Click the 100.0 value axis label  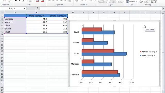point(131,82)
